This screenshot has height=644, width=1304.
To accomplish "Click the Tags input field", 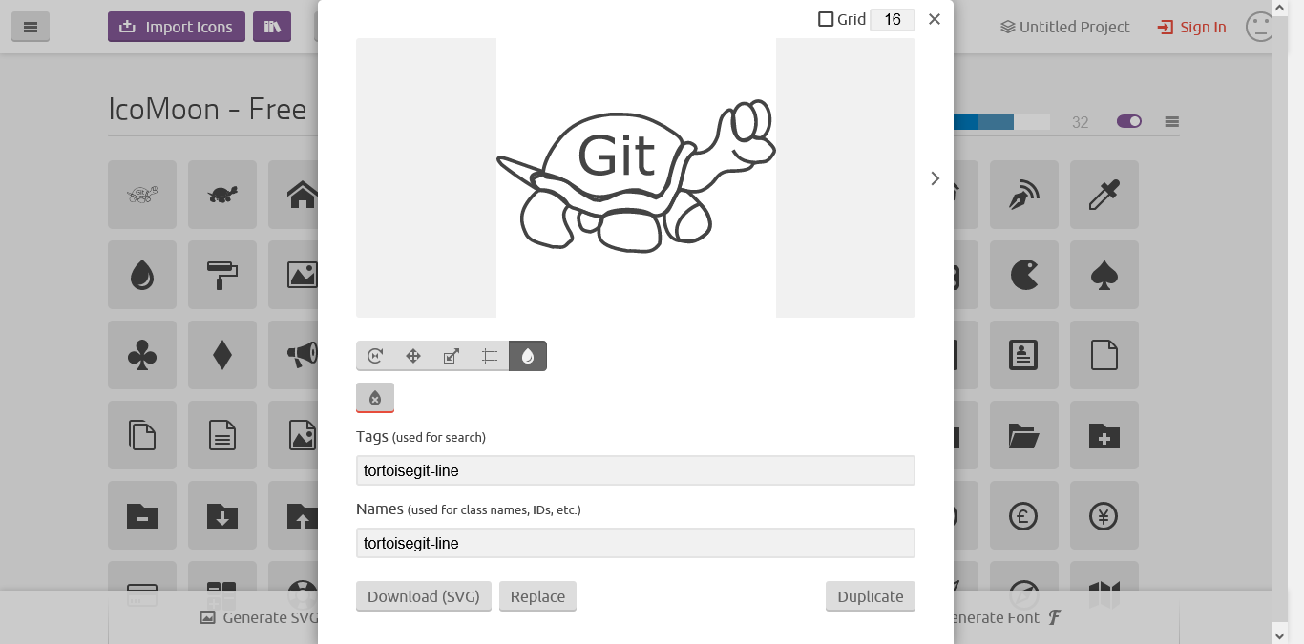I will pos(636,470).
